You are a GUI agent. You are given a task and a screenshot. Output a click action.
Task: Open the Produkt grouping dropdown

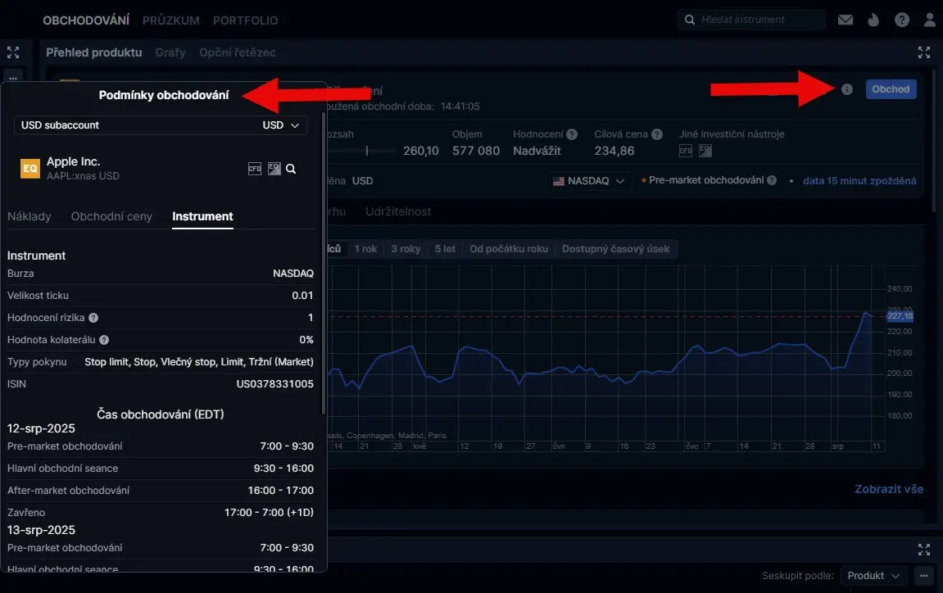point(873,576)
